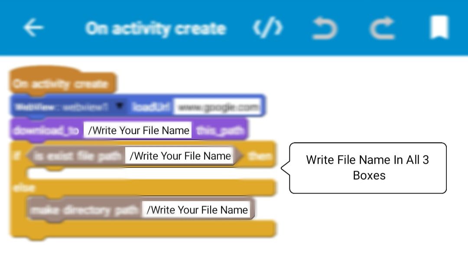The image size is (468, 258).
Task: Undo the last block change
Action: [325, 28]
